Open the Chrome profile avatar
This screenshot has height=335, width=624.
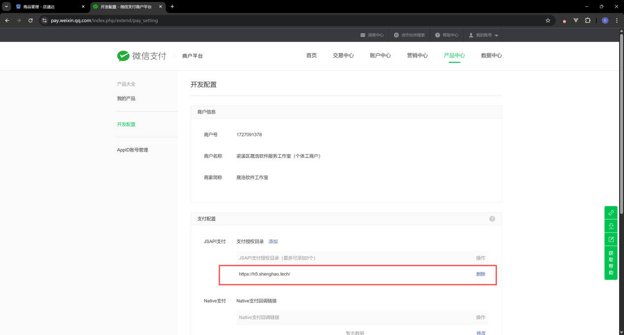[x=605, y=21]
